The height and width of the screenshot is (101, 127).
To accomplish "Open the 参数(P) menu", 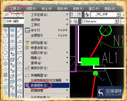I will (x=78, y=9).
